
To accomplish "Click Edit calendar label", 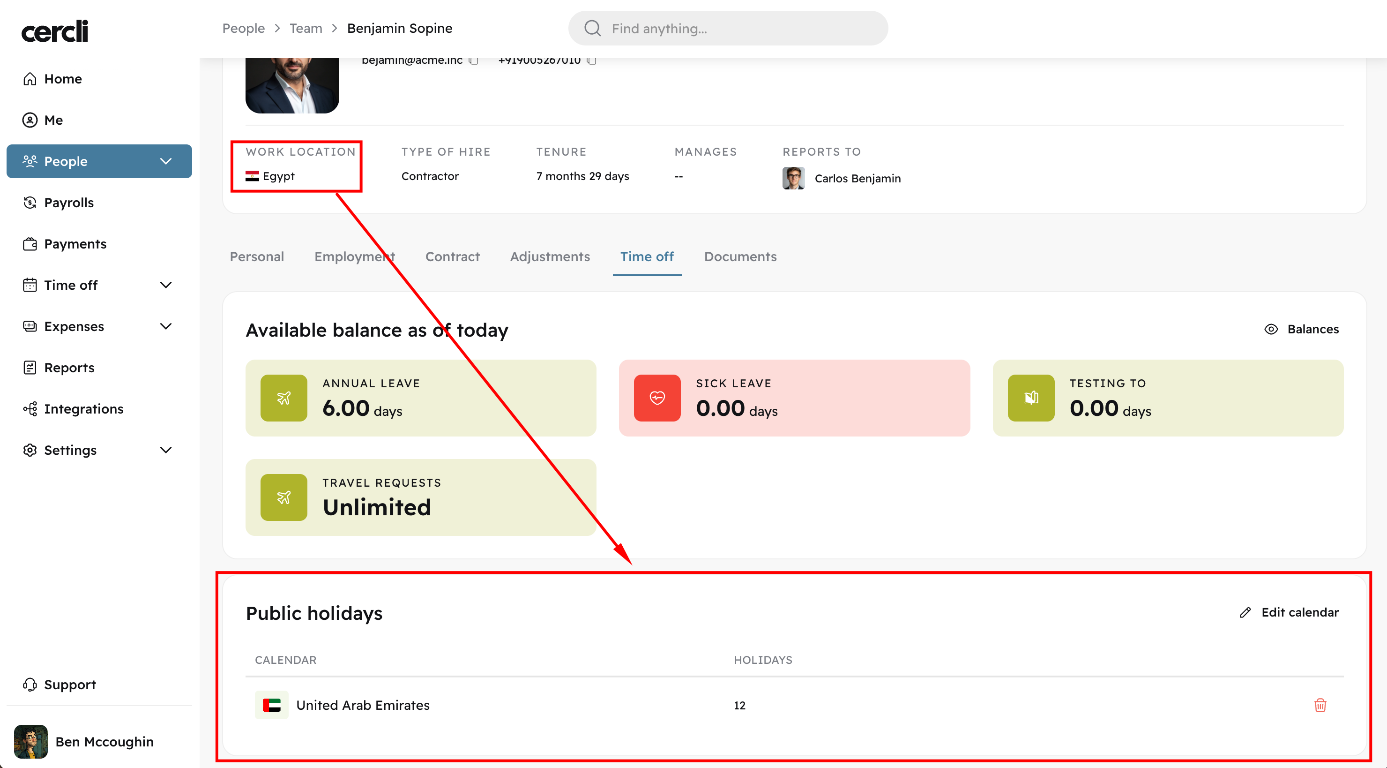I will coord(1300,612).
